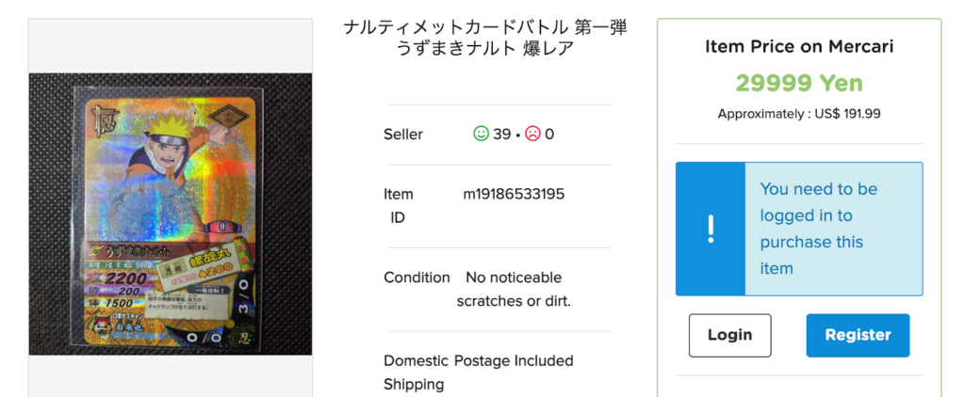Viewport: 965px width, 397px height.
Task: Select the item ID m19186533195
Action: tap(514, 195)
